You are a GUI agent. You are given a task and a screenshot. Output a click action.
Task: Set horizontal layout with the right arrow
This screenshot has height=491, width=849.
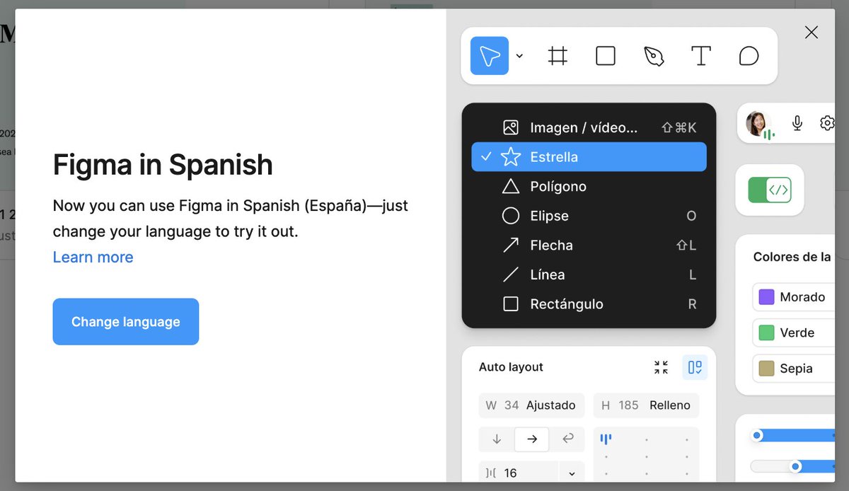pyautogui.click(x=532, y=439)
